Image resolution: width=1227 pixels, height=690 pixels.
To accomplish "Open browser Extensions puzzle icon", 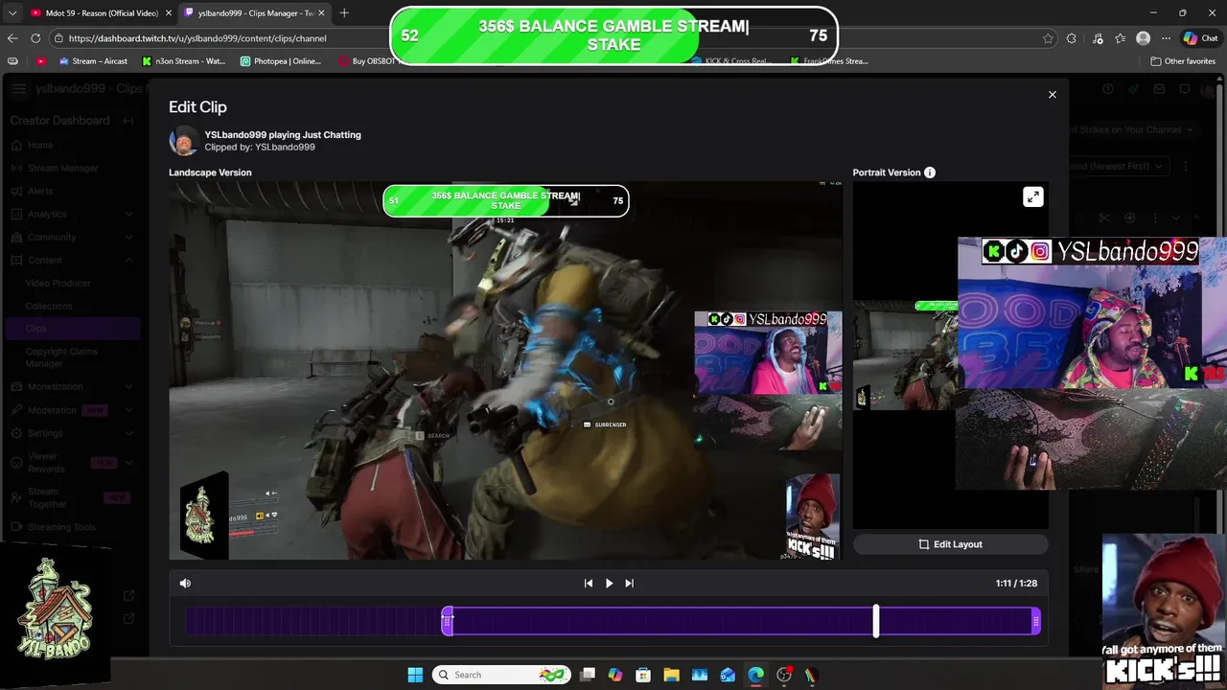I will [x=1071, y=38].
